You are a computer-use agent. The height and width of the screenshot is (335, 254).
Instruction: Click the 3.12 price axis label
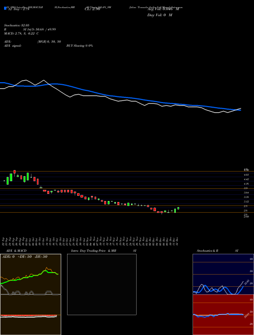point(246,202)
